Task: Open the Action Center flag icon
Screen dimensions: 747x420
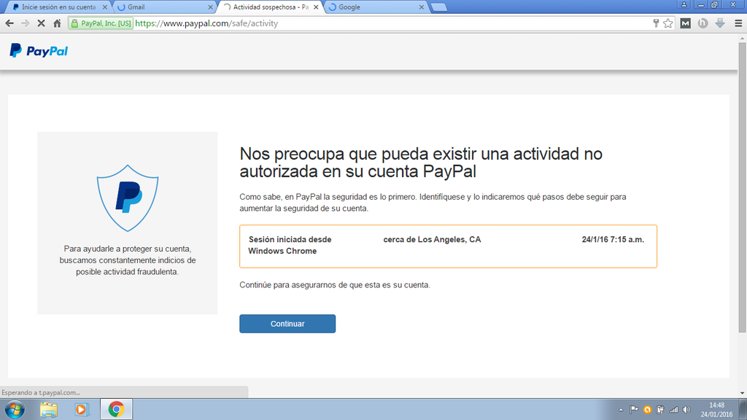Action: coord(634,410)
